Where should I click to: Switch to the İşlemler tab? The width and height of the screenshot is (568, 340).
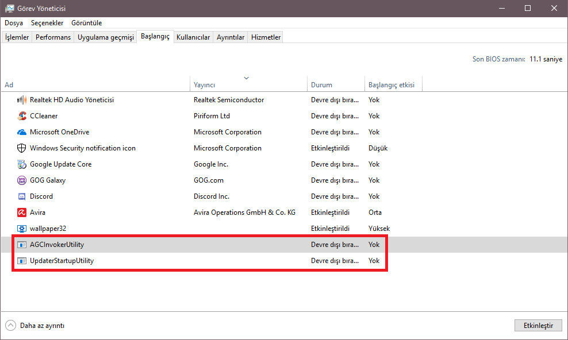(17, 37)
